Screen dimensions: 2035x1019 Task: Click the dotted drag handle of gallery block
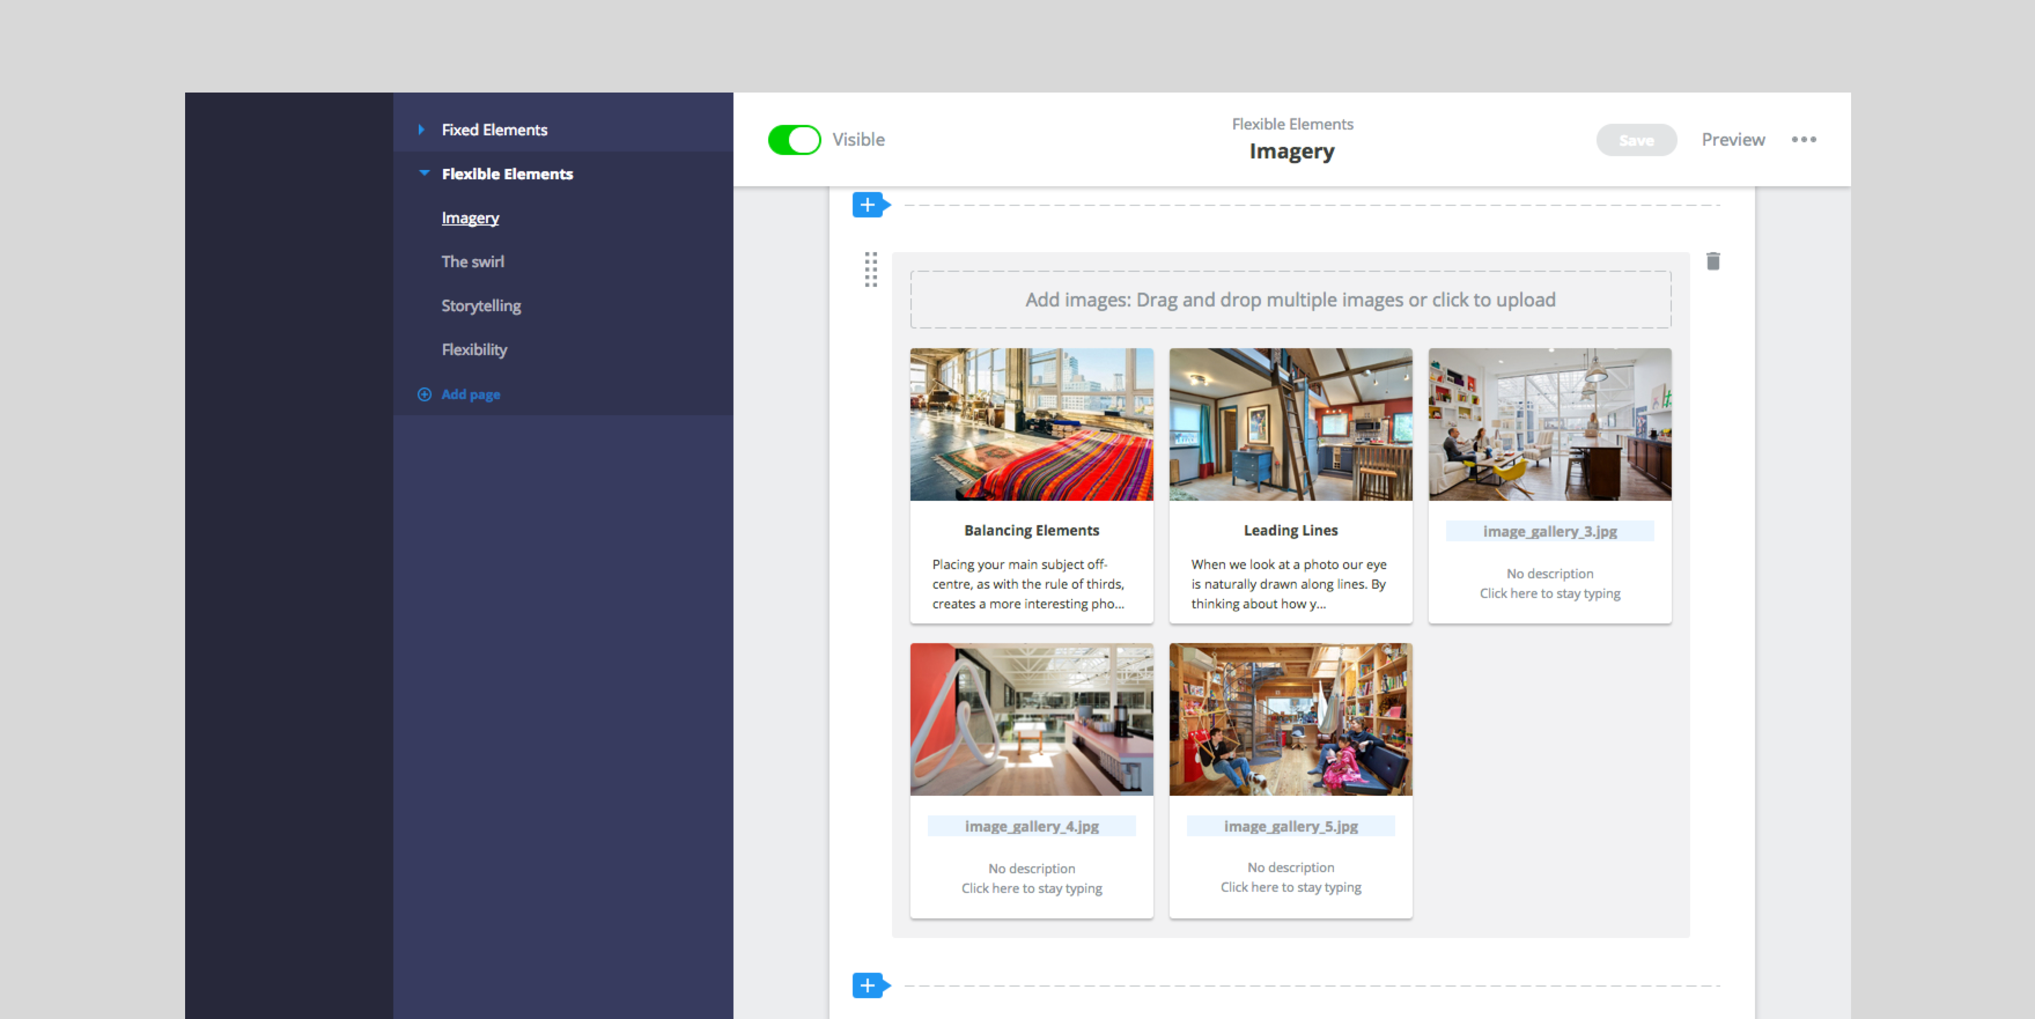pos(871,269)
